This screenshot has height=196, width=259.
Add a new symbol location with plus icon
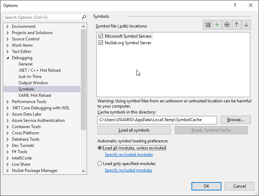[217, 25]
